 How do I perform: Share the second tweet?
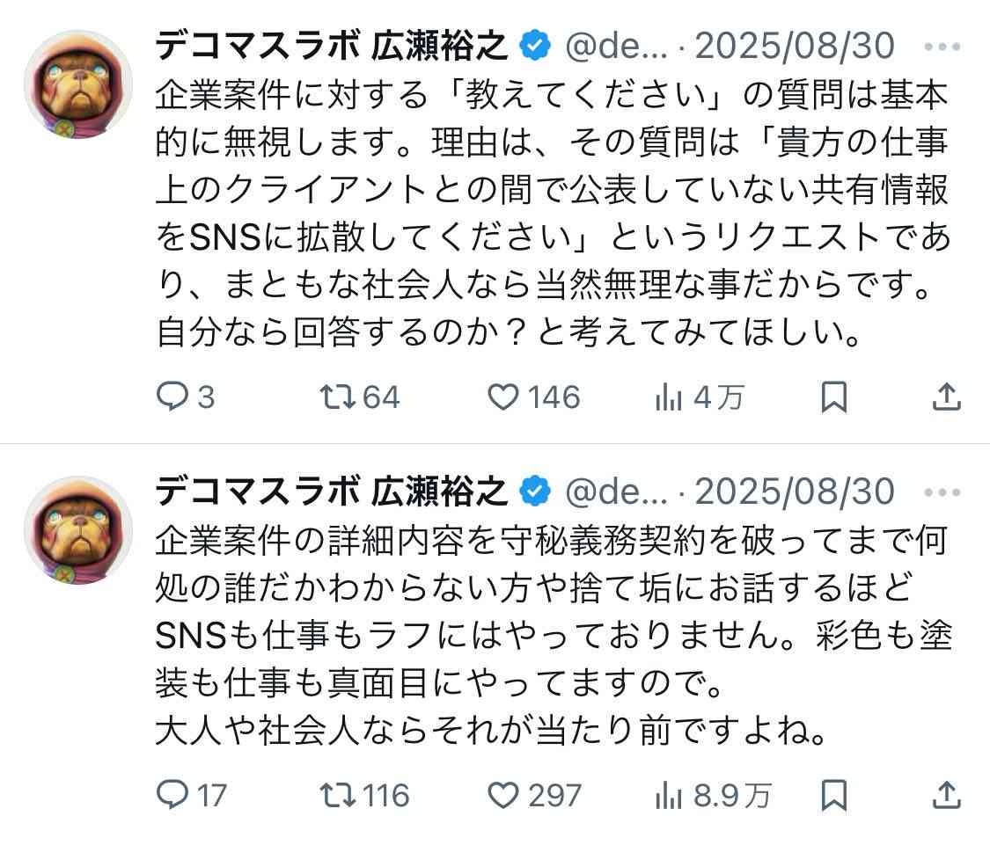coord(946,796)
